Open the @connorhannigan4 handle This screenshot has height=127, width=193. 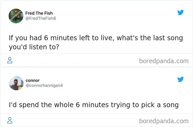(44, 85)
